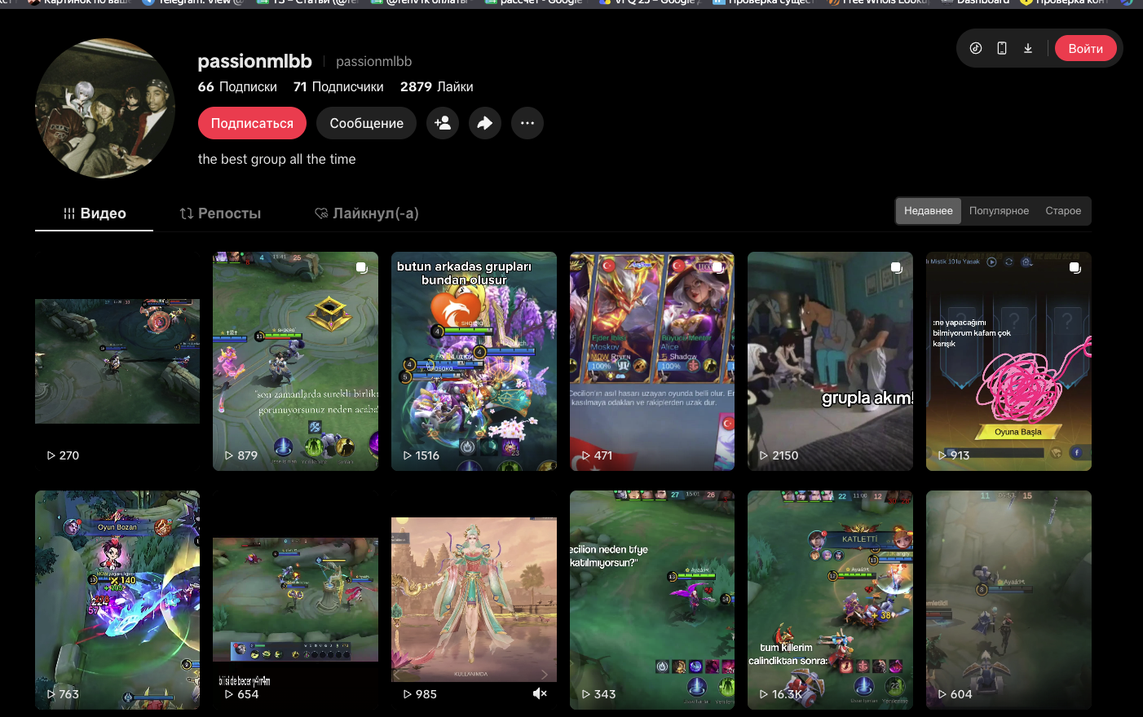Open the coins icon in the top bar
This screenshot has width=1143, height=717.
coord(976,48)
